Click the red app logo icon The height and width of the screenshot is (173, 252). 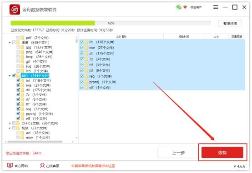coord(15,10)
